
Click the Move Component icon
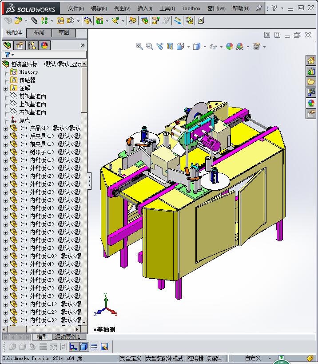(71, 20)
